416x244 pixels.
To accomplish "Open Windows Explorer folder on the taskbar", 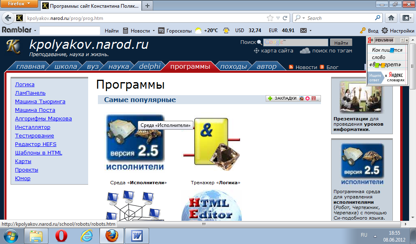I will [36, 236].
